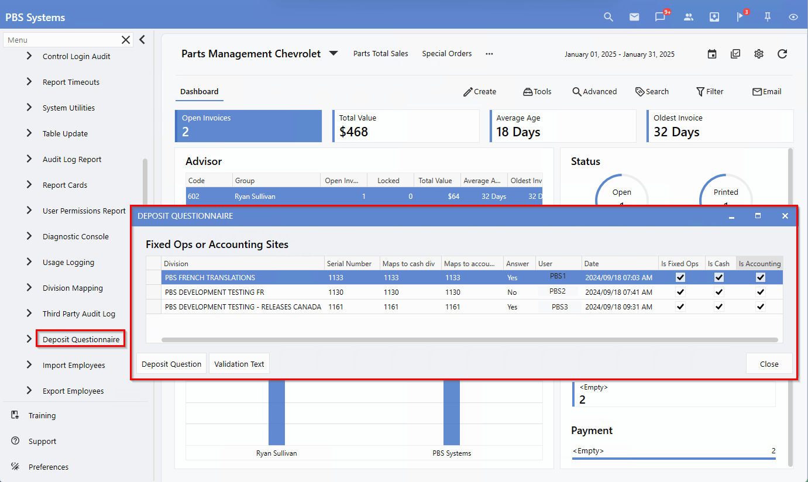Viewport: 808px width, 482px height.
Task: Click the Create pencil tool
Action: (x=480, y=91)
